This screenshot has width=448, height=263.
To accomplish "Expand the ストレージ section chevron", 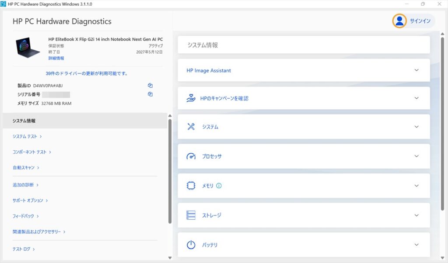I will [416, 215].
